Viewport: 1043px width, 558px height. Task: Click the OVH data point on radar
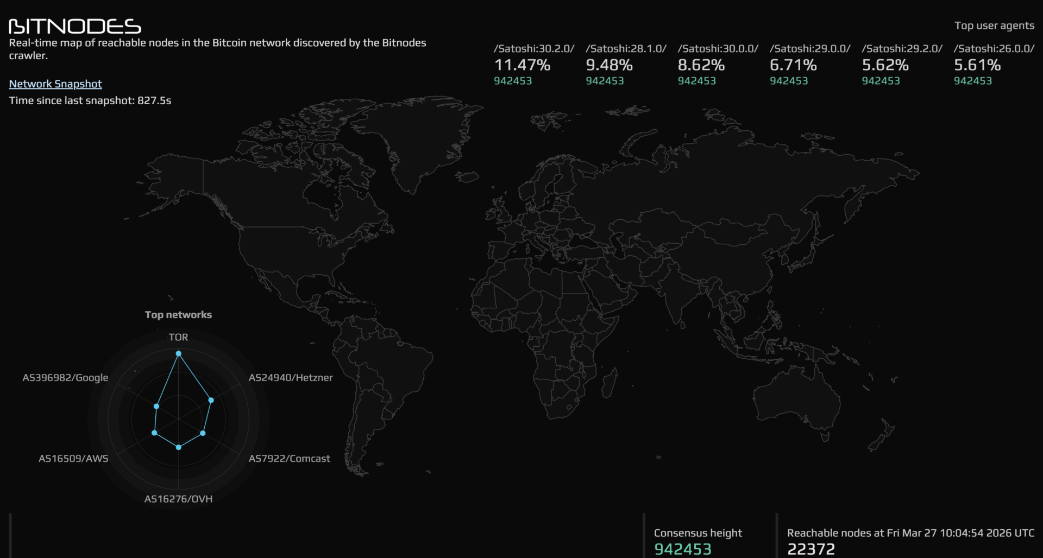point(178,447)
